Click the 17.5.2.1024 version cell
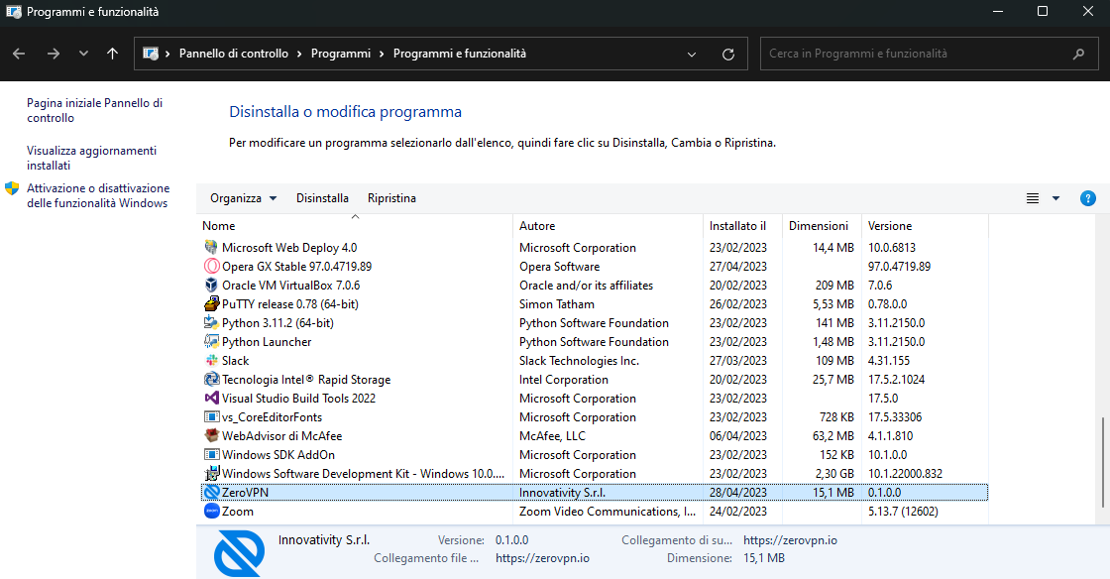Viewport: 1110px width, 579px height. tap(896, 380)
